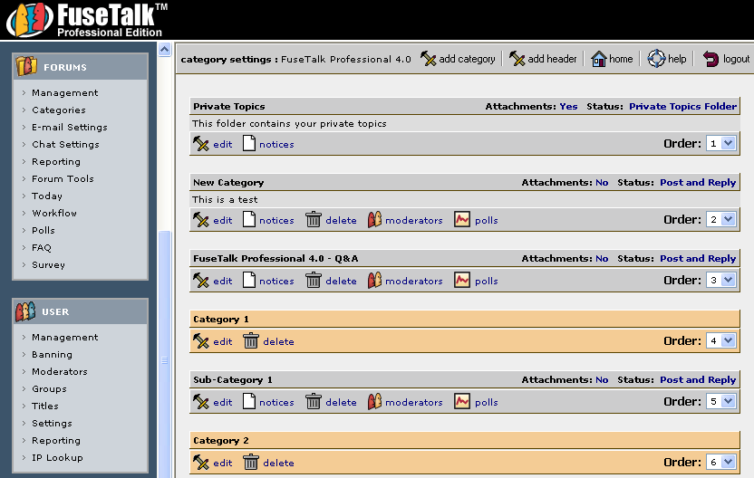The height and width of the screenshot is (478, 754).
Task: Click delete trash icon for Category 2
Action: point(250,462)
